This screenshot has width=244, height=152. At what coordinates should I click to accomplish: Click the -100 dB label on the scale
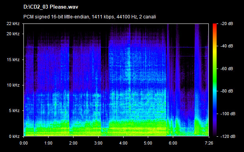point(228,114)
